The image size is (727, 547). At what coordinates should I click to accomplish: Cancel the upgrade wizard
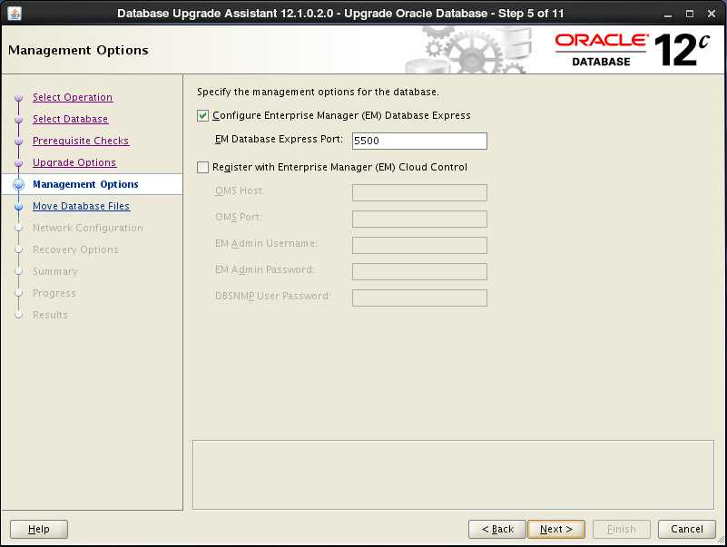687,529
